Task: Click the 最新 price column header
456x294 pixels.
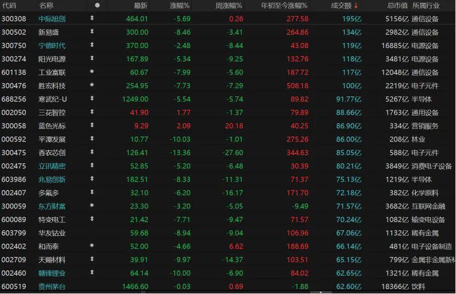Action: pyautogui.click(x=140, y=5)
